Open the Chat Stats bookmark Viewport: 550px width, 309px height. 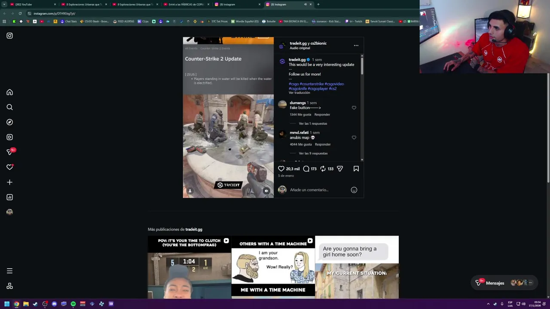69,21
